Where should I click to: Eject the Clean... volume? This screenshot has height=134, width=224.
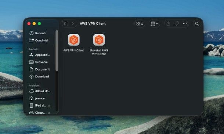tap(49, 113)
